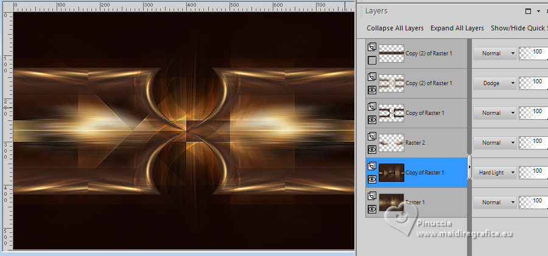Toggle visibility of the bottom Raster 1 layer
This screenshot has width=548, height=256.
371,208
